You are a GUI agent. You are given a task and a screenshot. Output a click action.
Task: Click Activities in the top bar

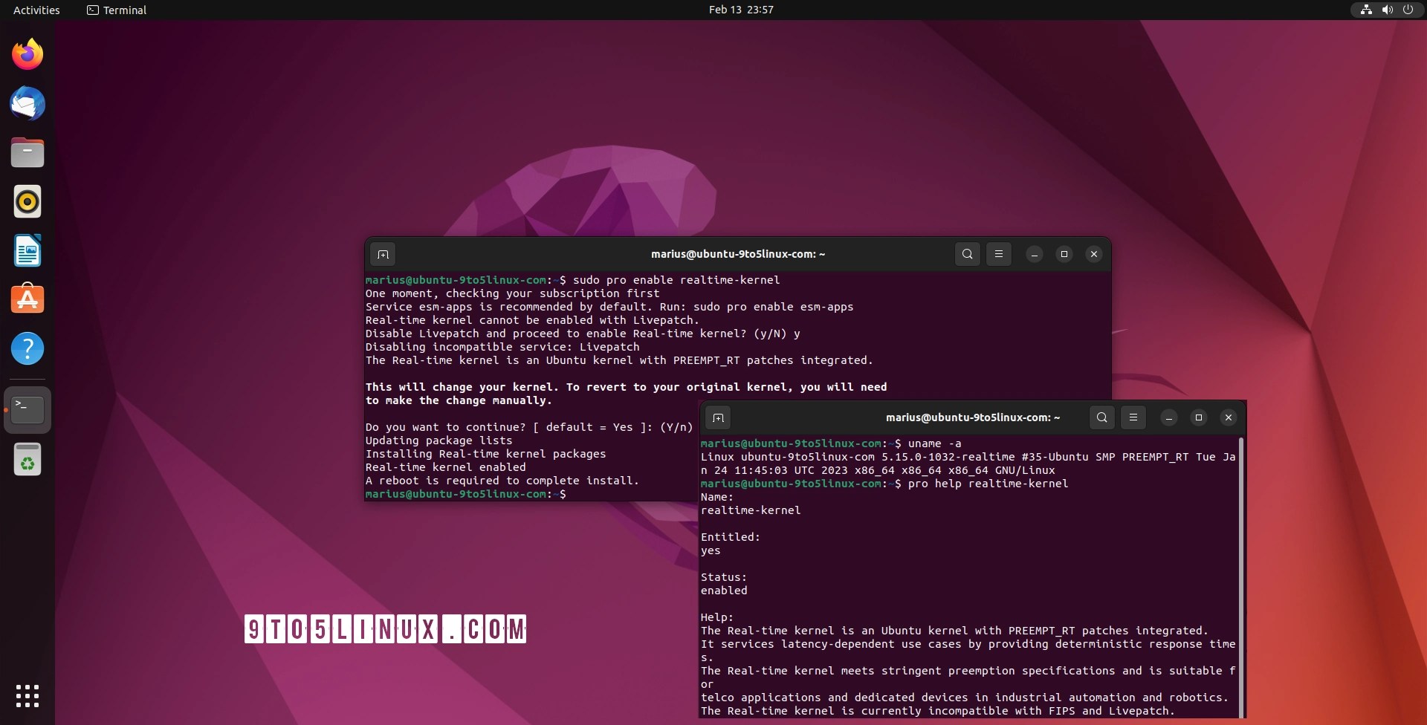36,10
